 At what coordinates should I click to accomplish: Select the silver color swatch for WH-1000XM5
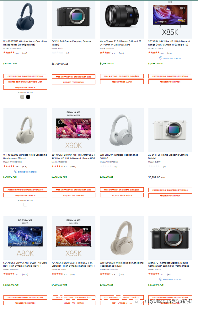click(x=22, y=97)
